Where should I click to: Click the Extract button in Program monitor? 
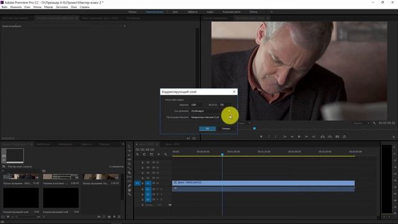pos(330,137)
